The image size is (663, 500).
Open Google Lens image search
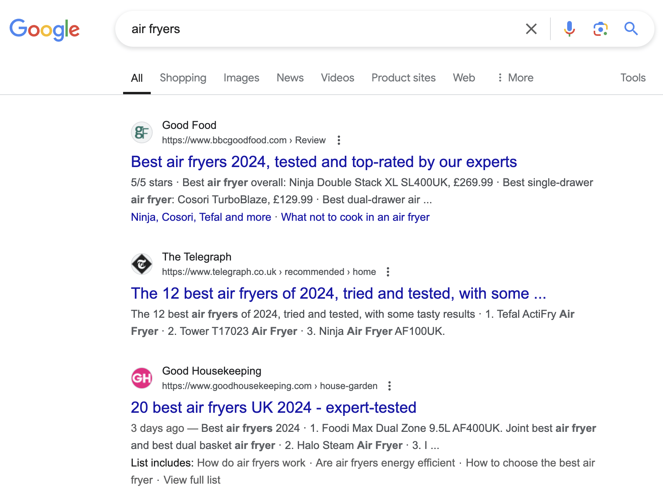click(600, 29)
